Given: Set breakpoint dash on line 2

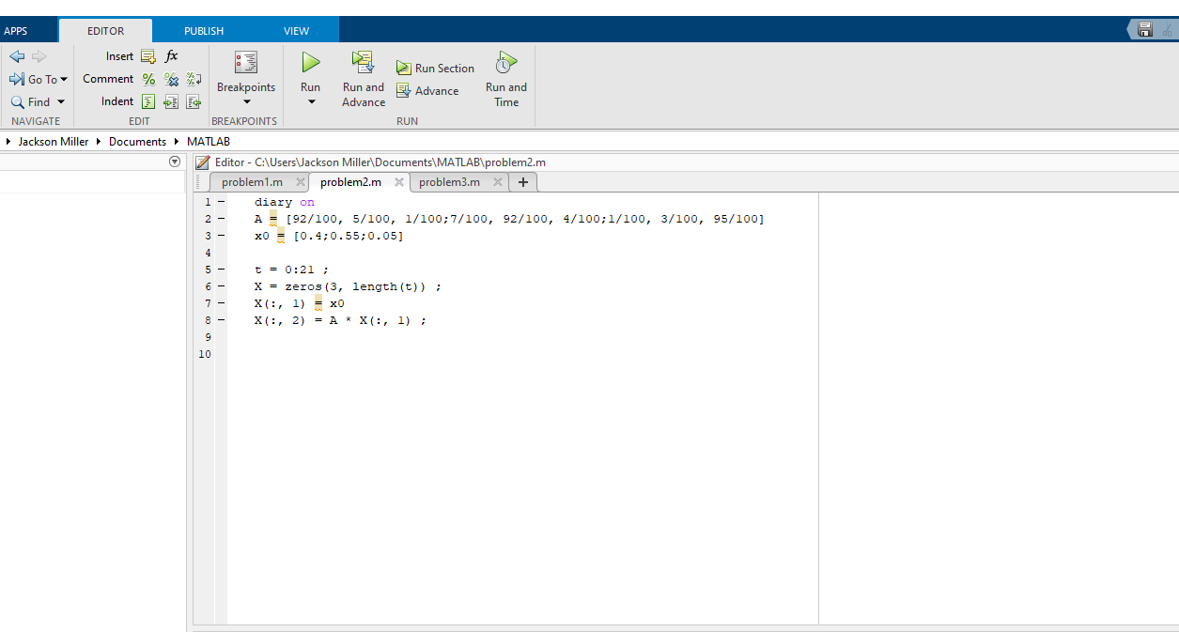Looking at the screenshot, I should [221, 219].
